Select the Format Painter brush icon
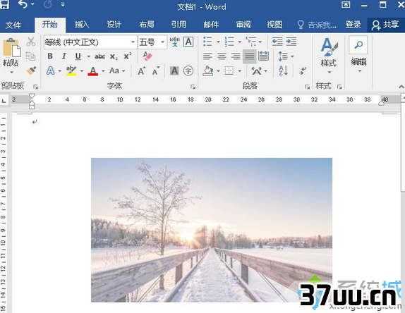 coord(31,70)
